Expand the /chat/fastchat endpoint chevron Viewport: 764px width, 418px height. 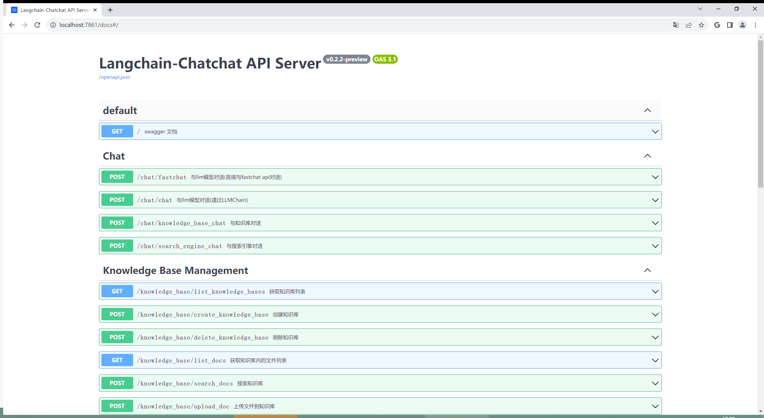point(655,177)
